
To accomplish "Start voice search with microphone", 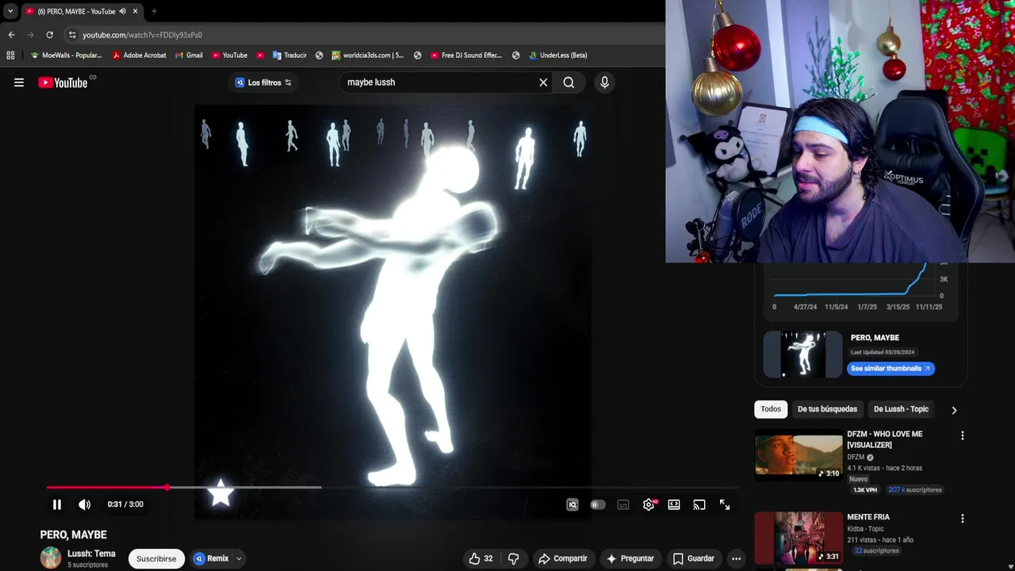I will (604, 82).
